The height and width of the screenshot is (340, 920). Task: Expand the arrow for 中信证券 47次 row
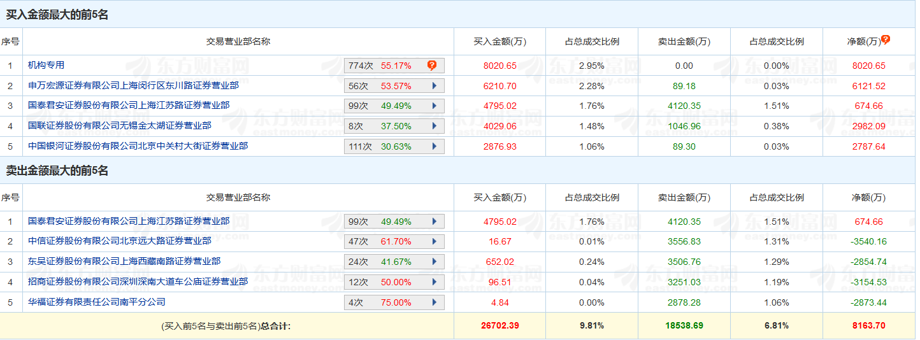tap(434, 242)
